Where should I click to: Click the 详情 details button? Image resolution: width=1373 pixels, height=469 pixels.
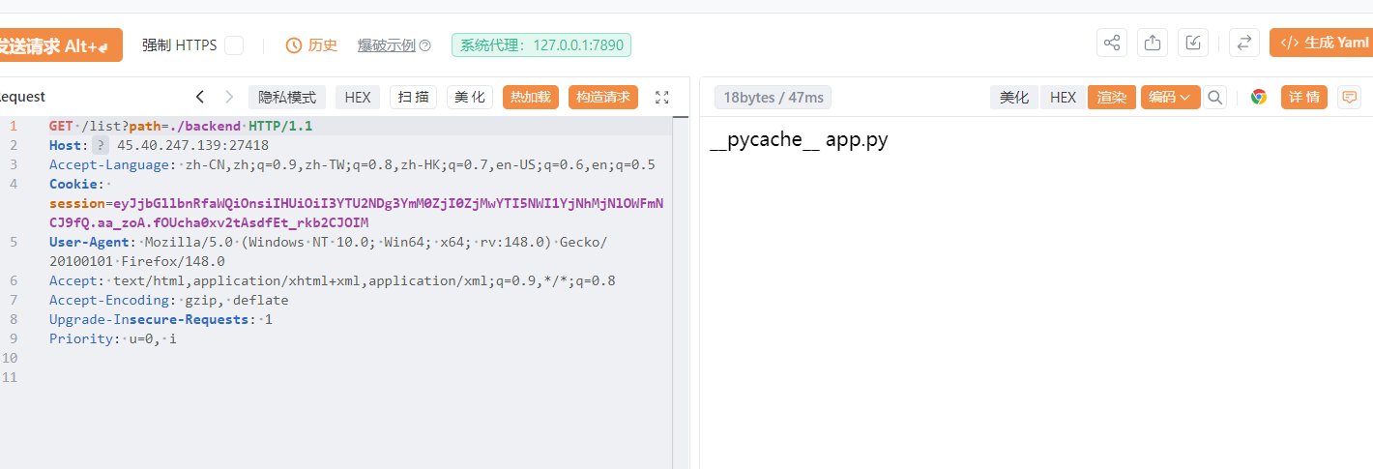point(1304,97)
